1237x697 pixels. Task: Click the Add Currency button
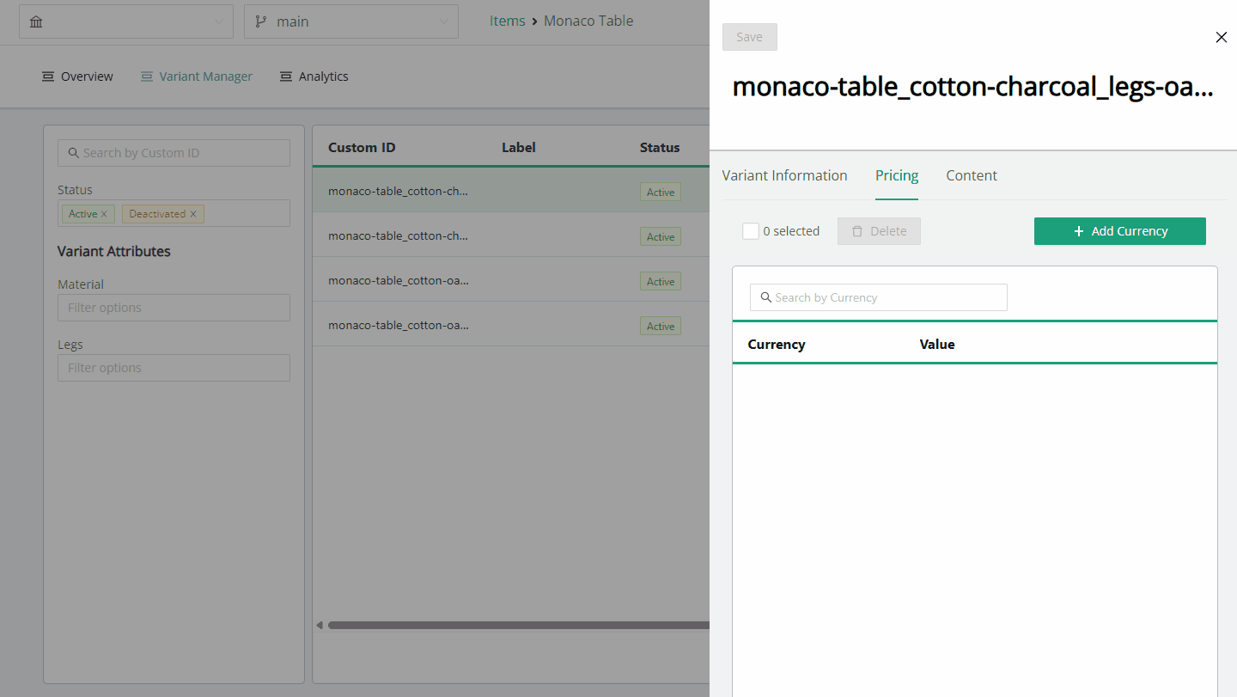coord(1119,231)
